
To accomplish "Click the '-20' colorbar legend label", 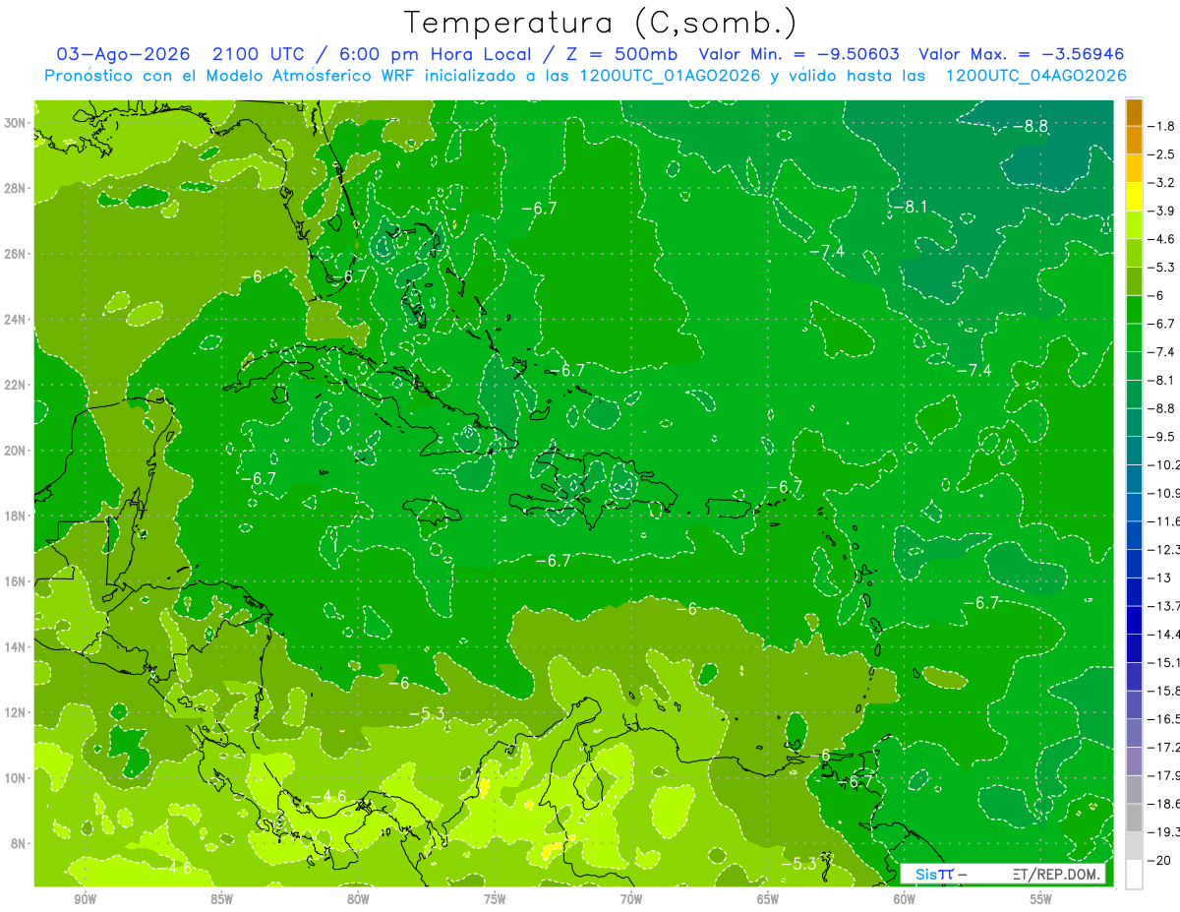I will click(x=1160, y=860).
